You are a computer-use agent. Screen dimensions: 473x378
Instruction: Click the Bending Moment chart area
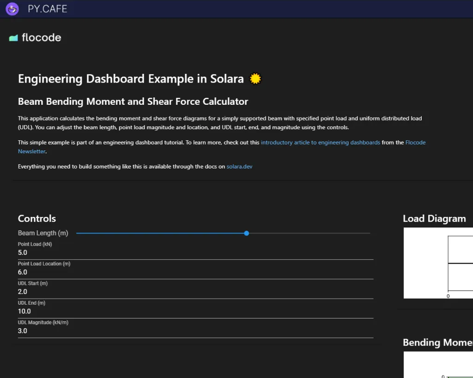coord(439,366)
